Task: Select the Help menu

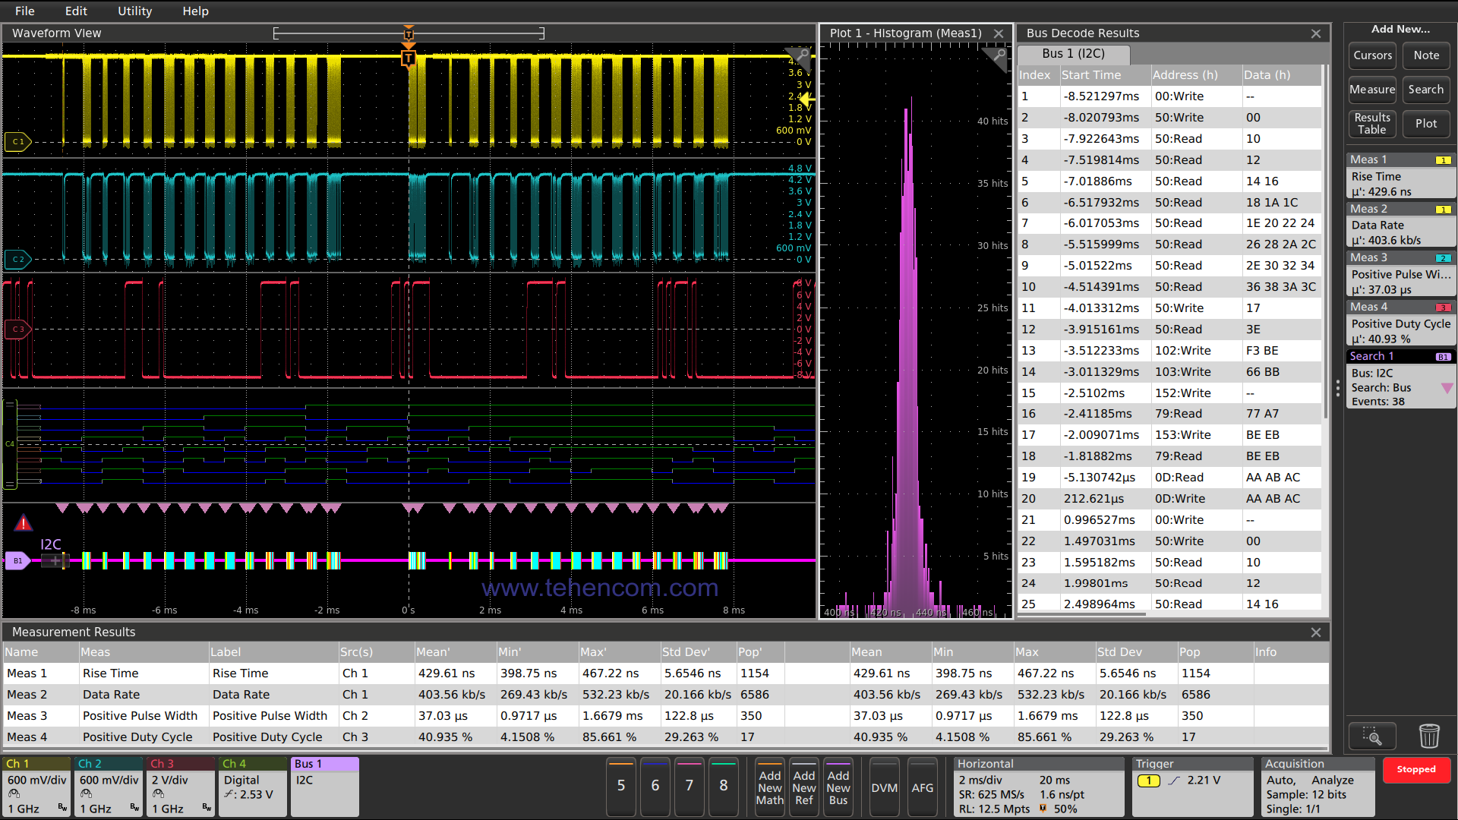Action: pyautogui.click(x=194, y=10)
